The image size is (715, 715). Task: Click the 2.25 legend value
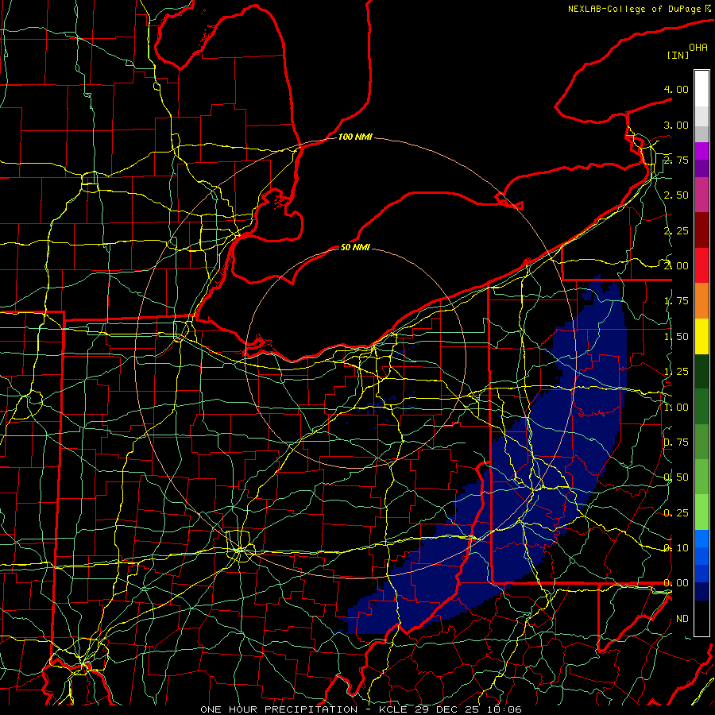(x=676, y=230)
